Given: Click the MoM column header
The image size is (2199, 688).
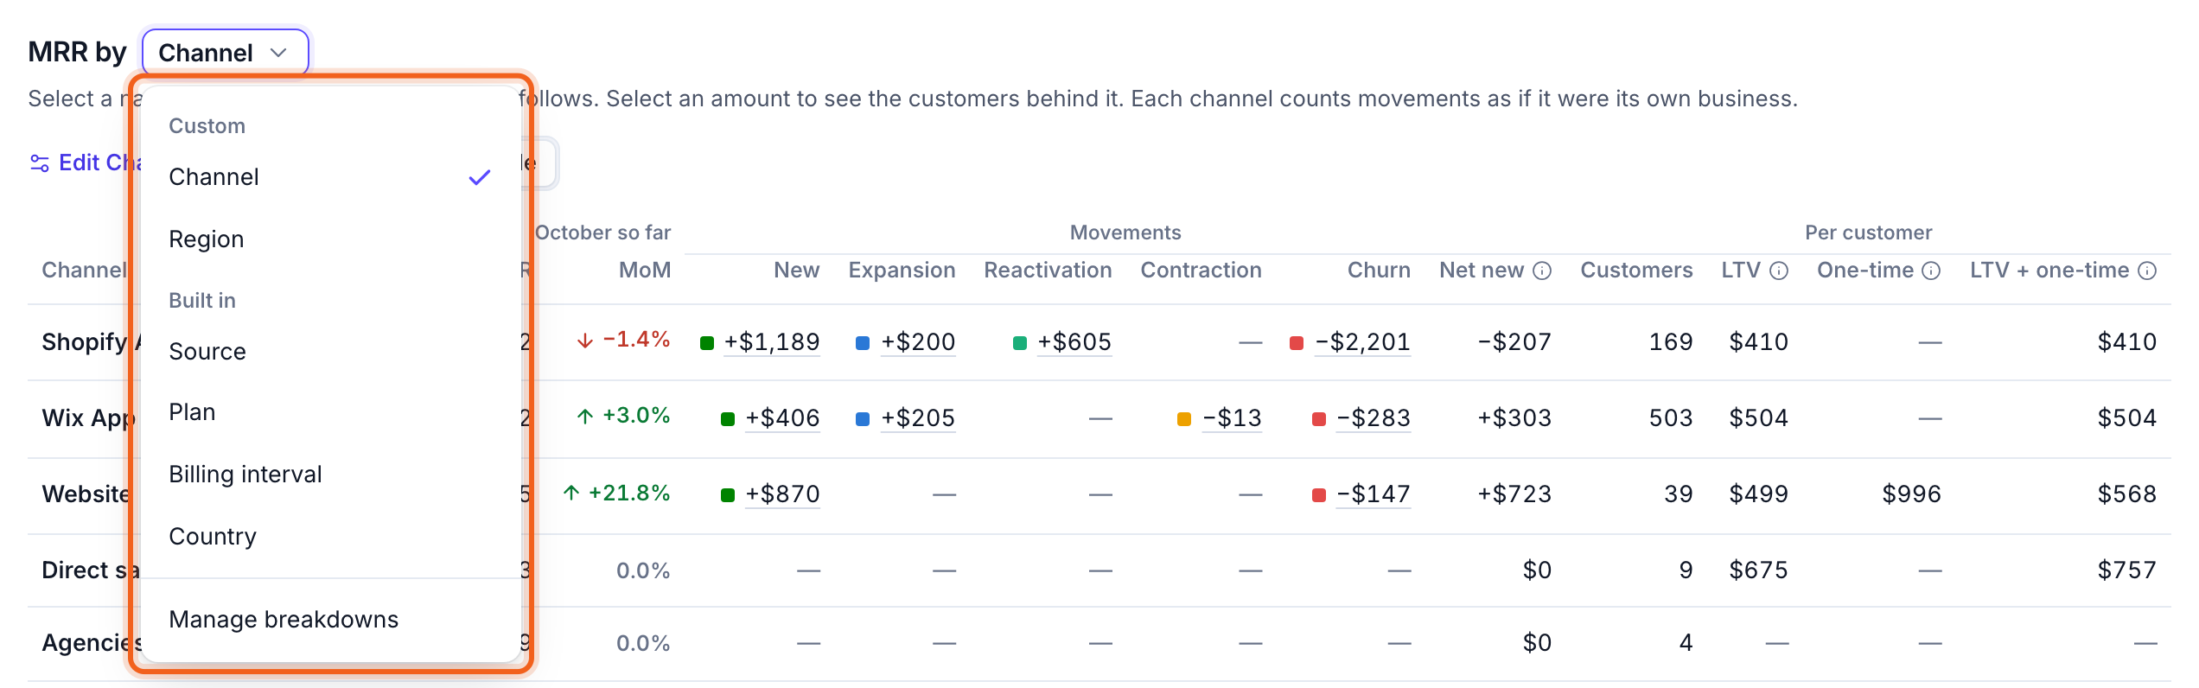Looking at the screenshot, I should point(645,271).
